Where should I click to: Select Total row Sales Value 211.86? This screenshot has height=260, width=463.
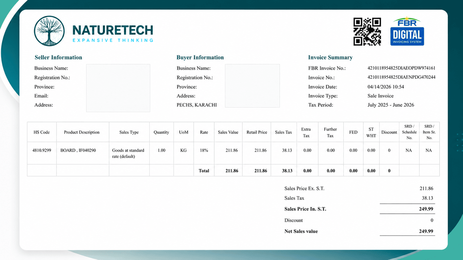231,171
